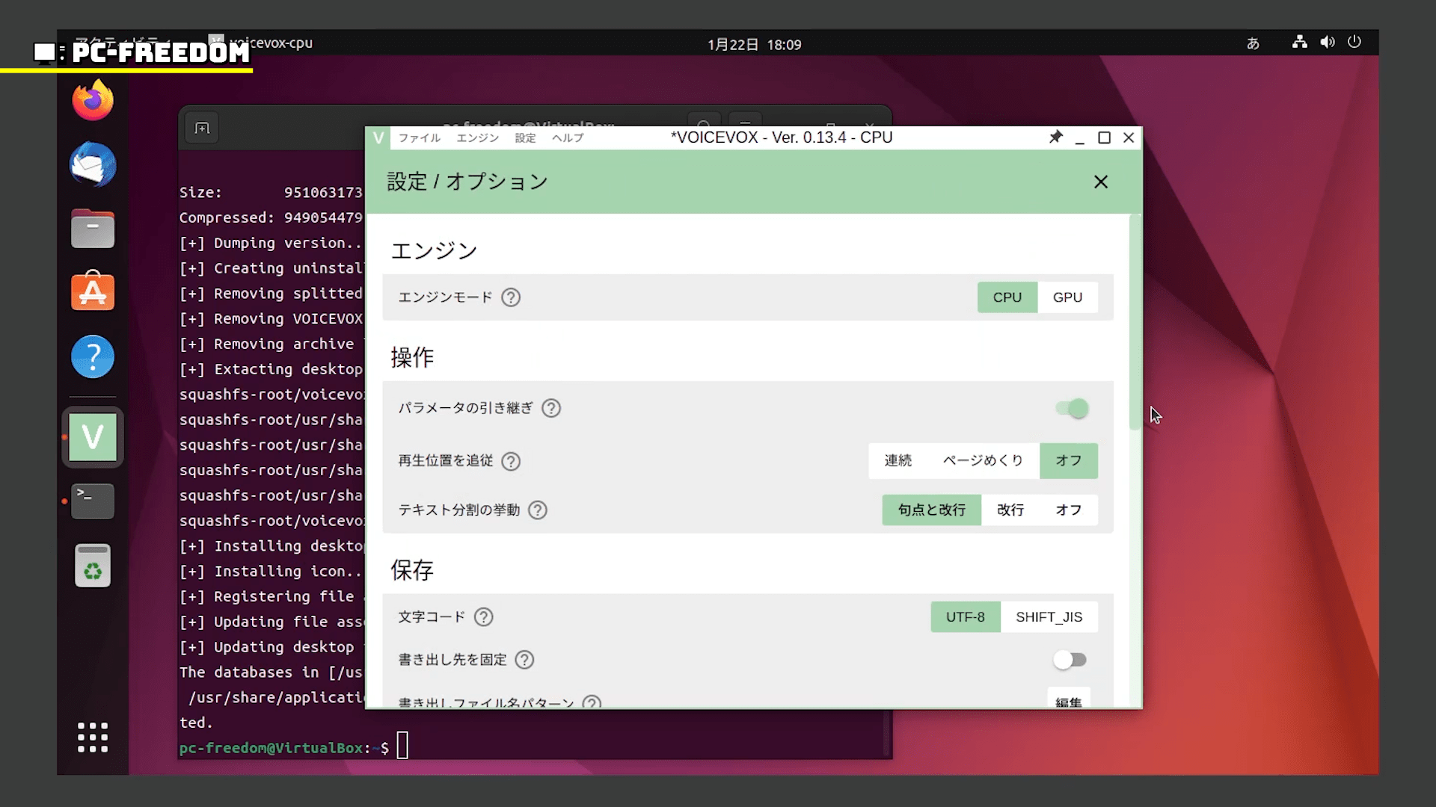Image resolution: width=1436 pixels, height=807 pixels.
Task: Open the terminal new tab icon
Action: 202,129
